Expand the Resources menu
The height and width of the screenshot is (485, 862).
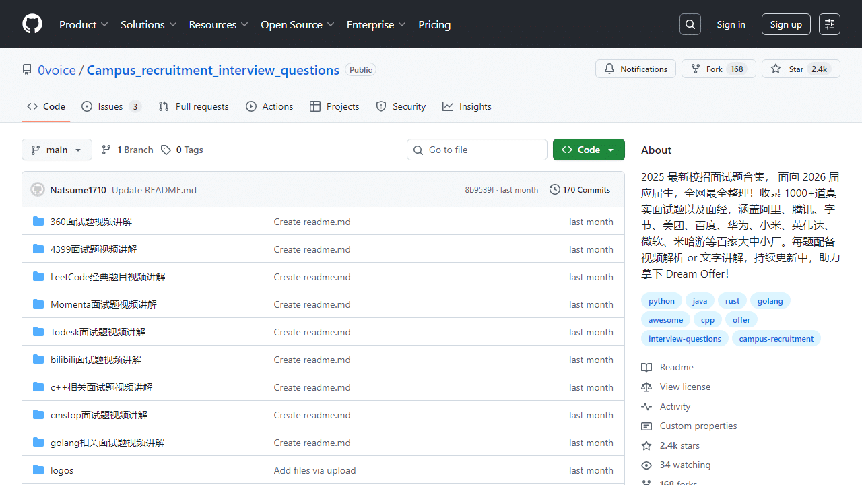click(x=218, y=24)
